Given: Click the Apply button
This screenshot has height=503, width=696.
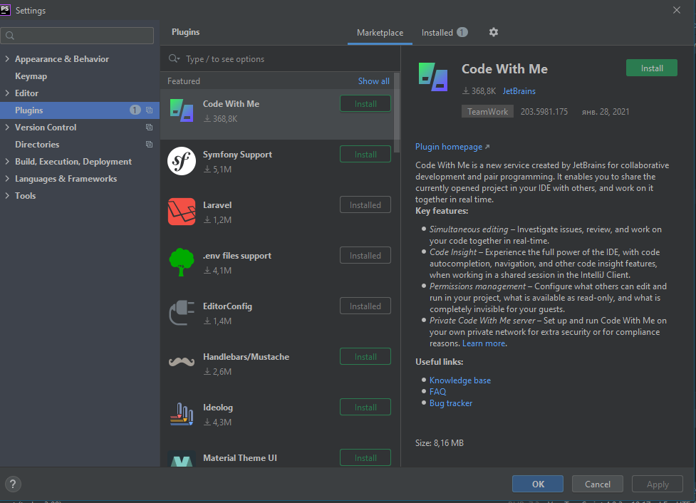Looking at the screenshot, I should 658,484.
